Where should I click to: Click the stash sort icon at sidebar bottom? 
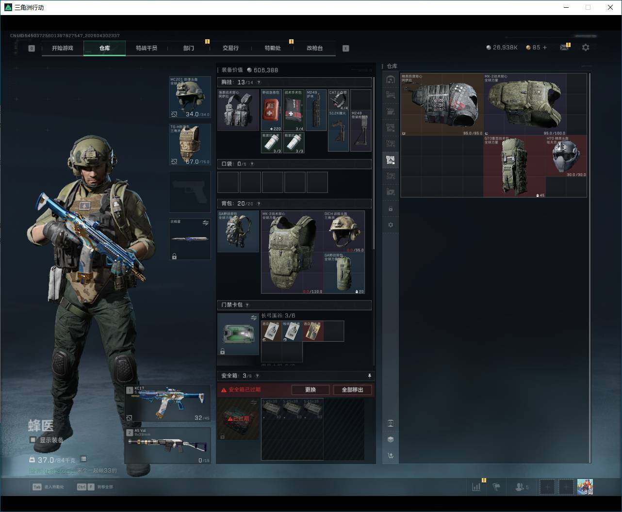pos(391,455)
